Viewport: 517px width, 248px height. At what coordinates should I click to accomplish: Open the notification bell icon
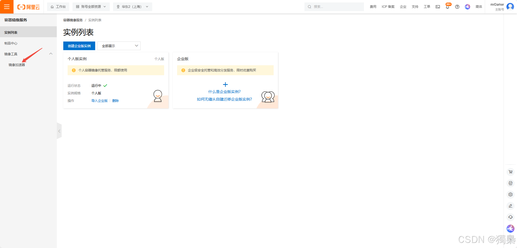click(x=447, y=7)
